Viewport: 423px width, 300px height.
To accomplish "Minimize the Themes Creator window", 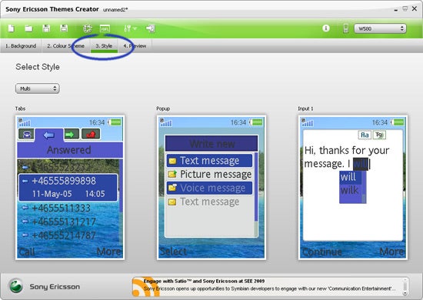I will click(x=396, y=9).
